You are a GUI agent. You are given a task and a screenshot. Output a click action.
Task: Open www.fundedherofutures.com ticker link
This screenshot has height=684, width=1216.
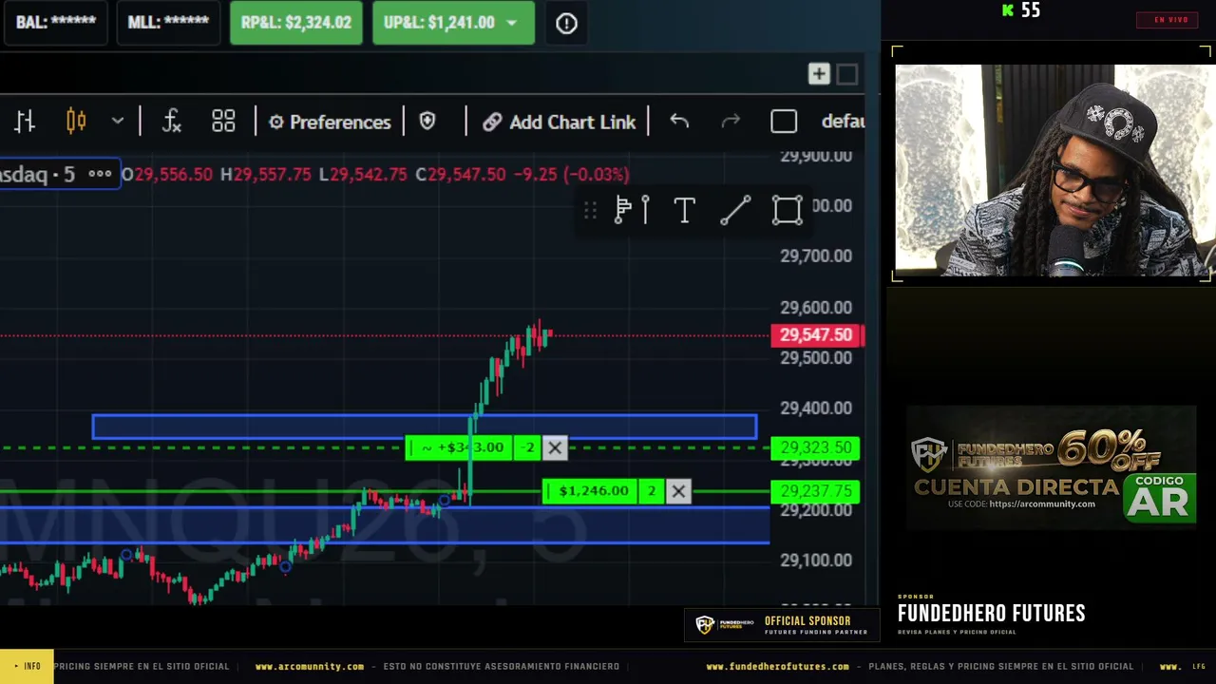pos(777,667)
